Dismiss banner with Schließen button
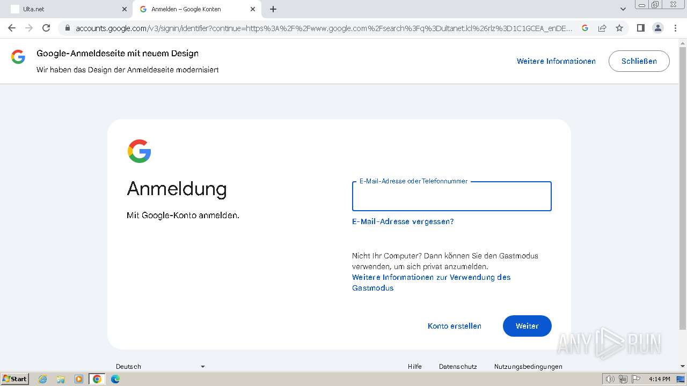687x386 pixels. [x=639, y=61]
